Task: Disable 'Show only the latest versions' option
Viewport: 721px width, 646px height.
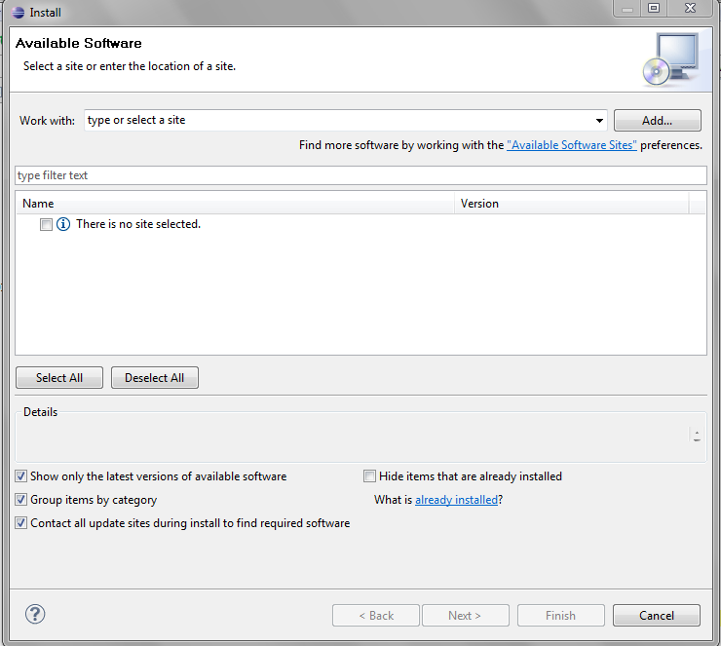Action: pyautogui.click(x=21, y=475)
